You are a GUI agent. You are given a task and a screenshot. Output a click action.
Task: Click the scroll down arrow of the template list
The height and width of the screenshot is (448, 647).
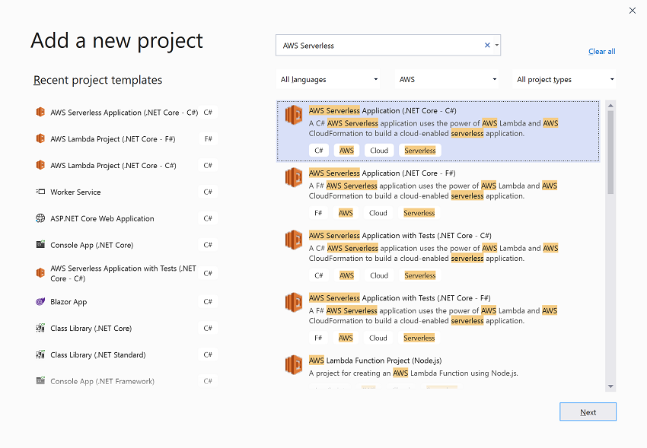tap(610, 386)
